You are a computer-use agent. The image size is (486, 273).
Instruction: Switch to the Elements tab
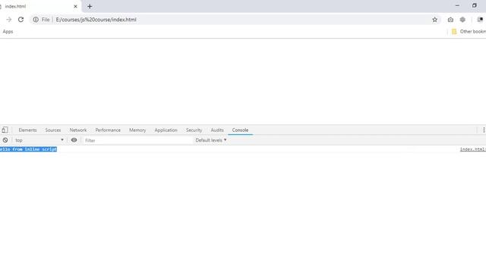27,130
